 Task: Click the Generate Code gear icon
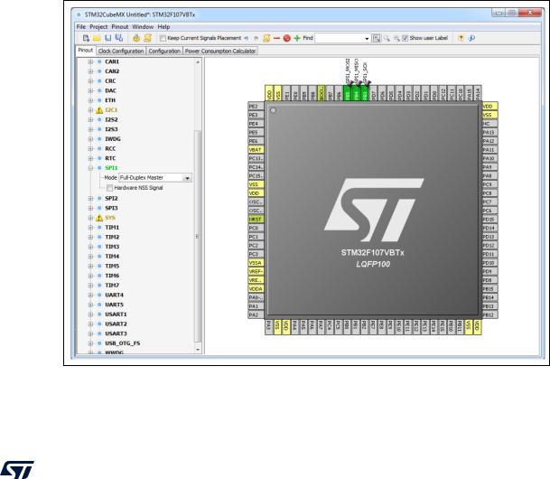[136, 38]
